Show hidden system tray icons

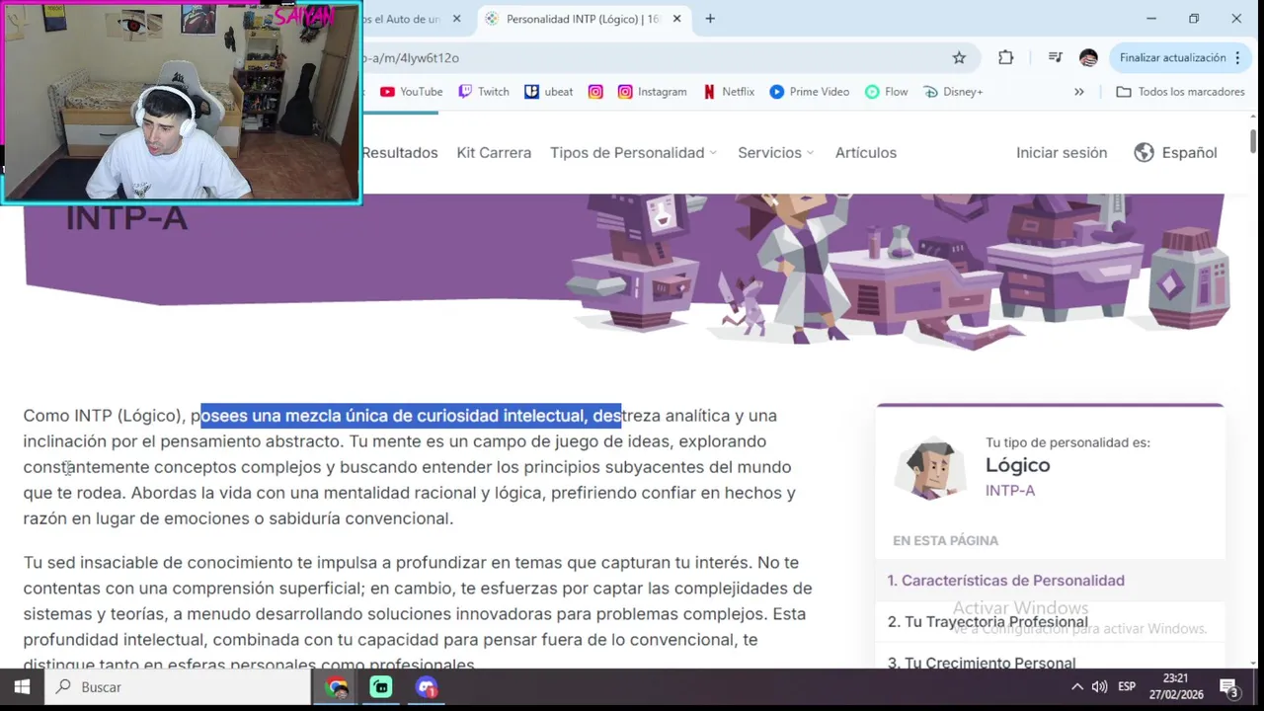pos(1076,687)
